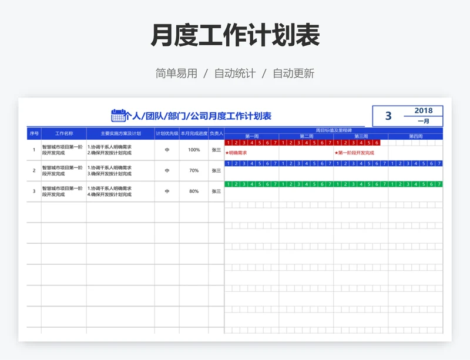Click the month number 3 cell
Screen dimensions: 470x360
coord(388,116)
